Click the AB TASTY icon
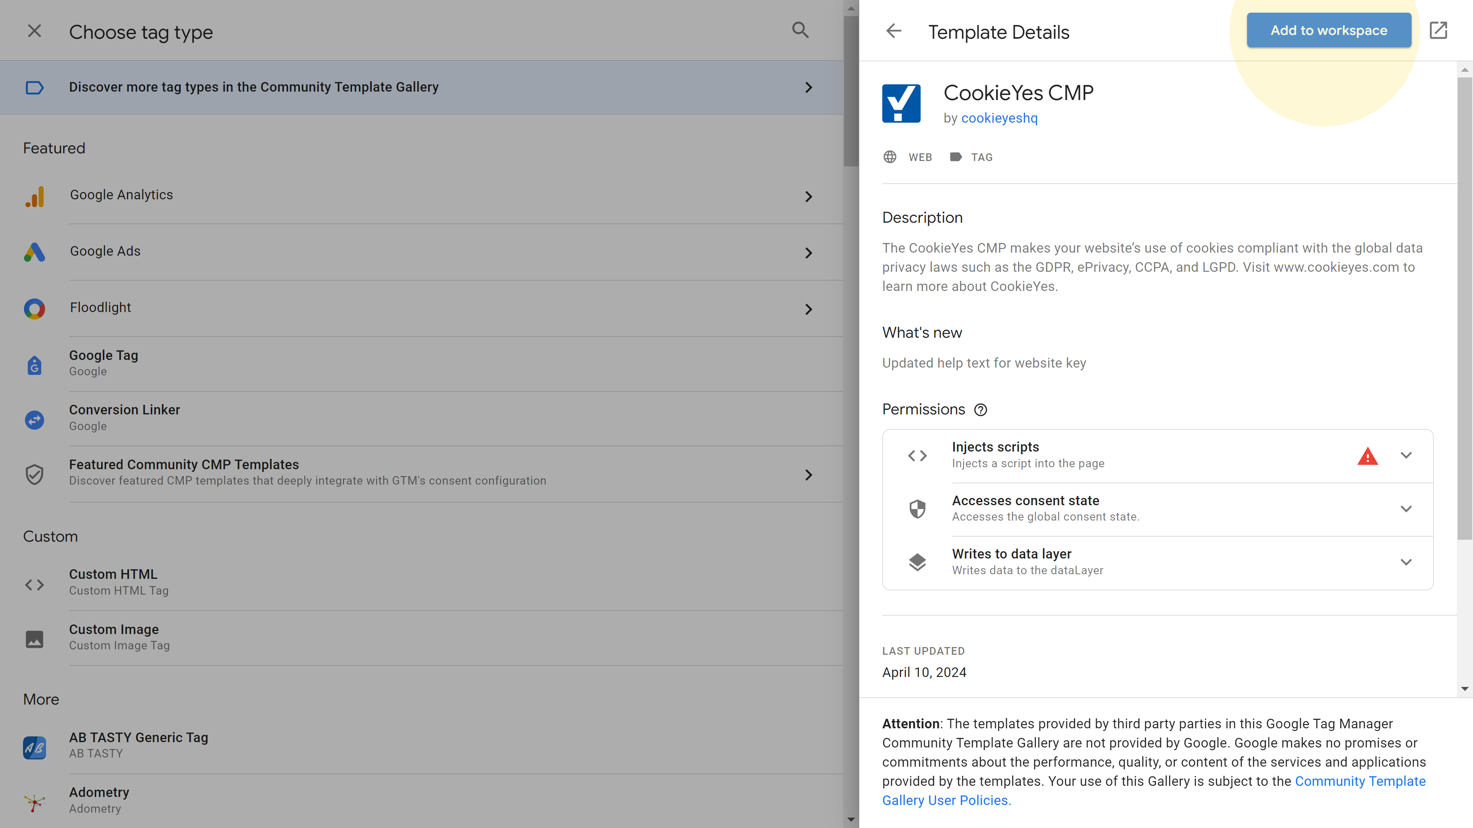1473x828 pixels. point(34,747)
